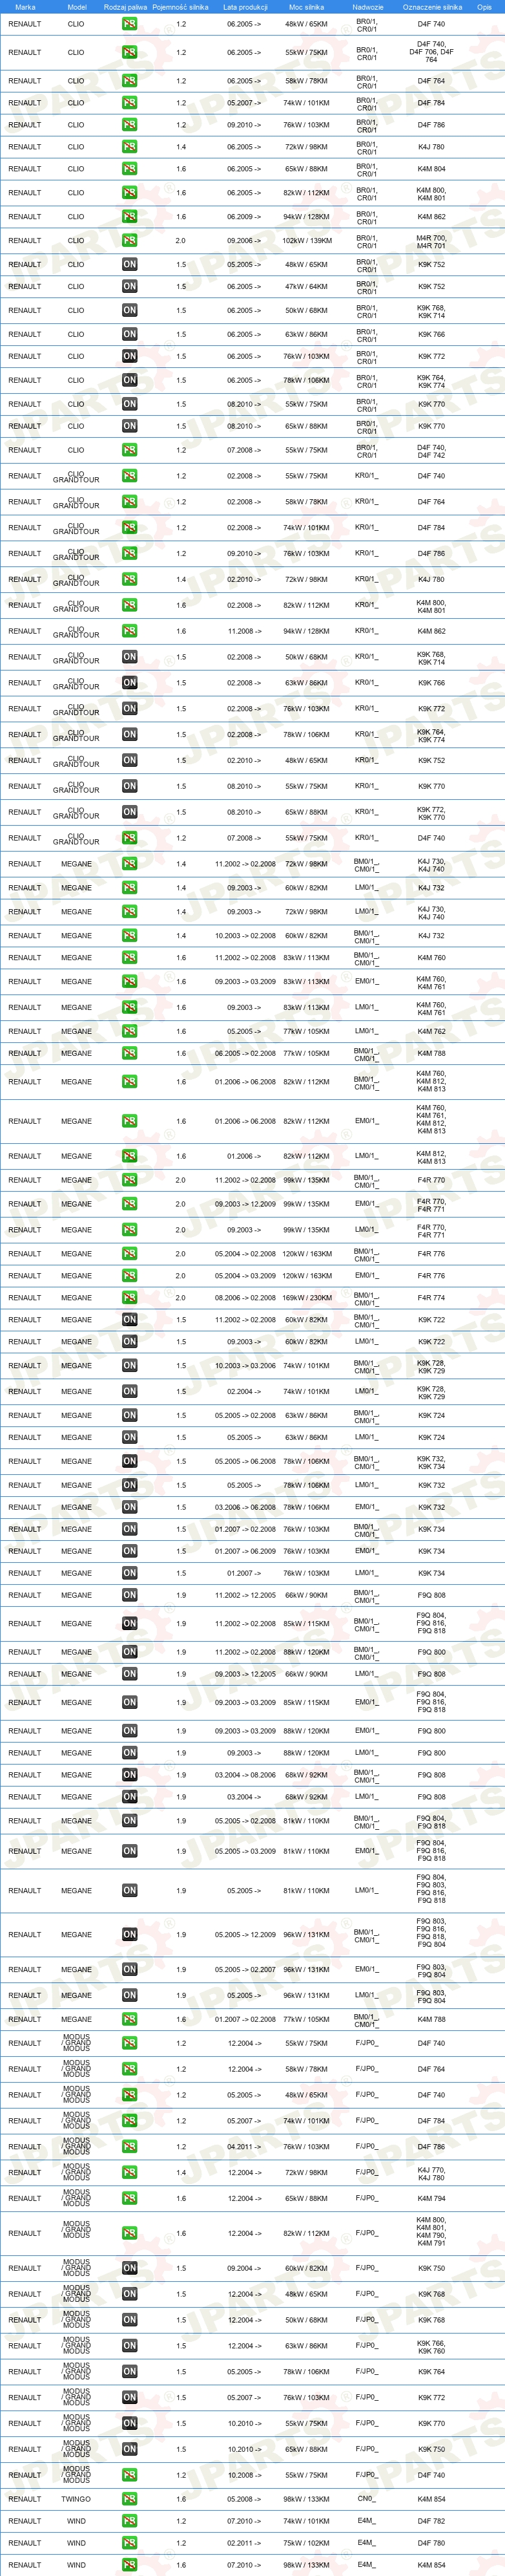Select the K4M 804 engine code cell
The height and width of the screenshot is (2576, 505).
(431, 169)
